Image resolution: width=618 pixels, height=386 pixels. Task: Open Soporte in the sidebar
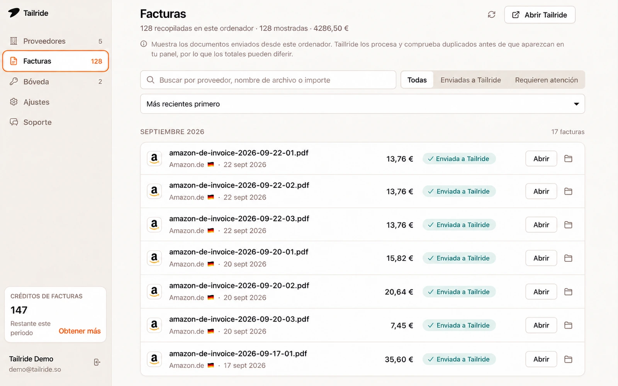coord(56,122)
